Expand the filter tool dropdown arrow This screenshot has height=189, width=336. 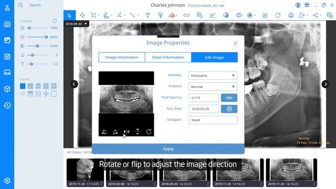(x=256, y=15)
